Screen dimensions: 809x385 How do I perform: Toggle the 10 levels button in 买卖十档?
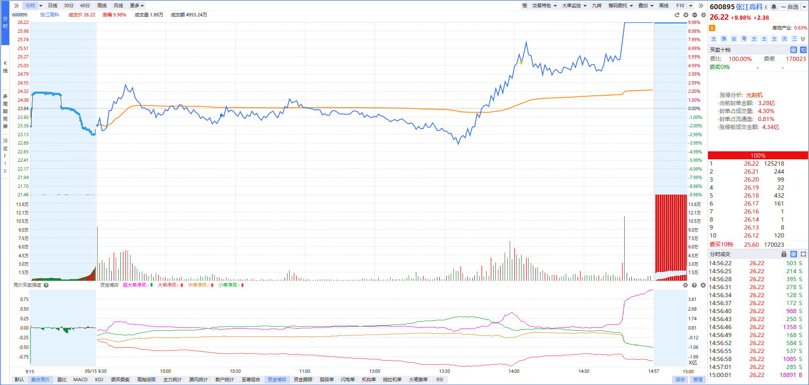tap(803, 50)
